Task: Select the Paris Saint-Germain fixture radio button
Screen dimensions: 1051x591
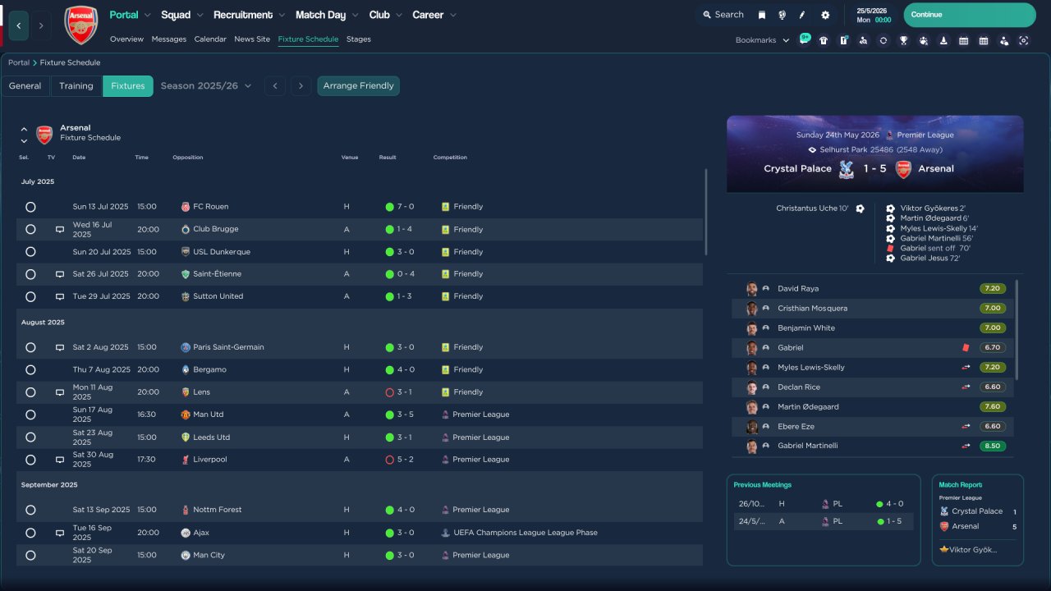Action: (x=30, y=347)
